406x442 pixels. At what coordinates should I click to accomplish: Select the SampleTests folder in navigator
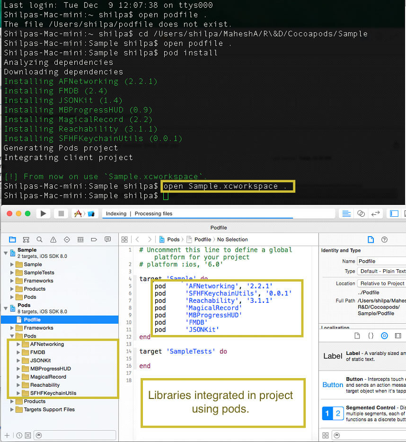click(60, 273)
